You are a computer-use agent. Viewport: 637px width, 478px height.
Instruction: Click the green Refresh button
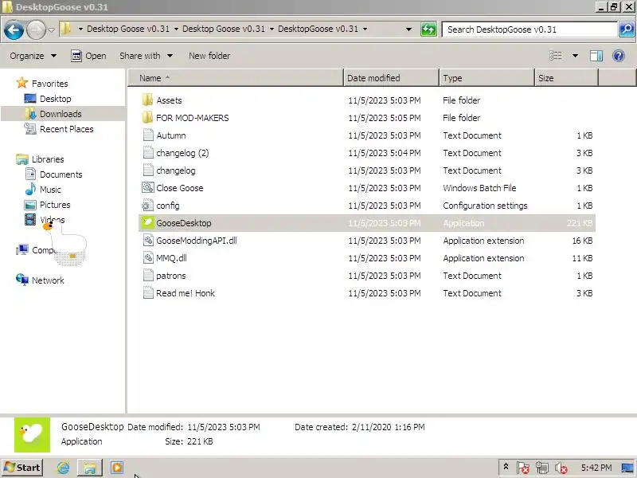click(428, 29)
